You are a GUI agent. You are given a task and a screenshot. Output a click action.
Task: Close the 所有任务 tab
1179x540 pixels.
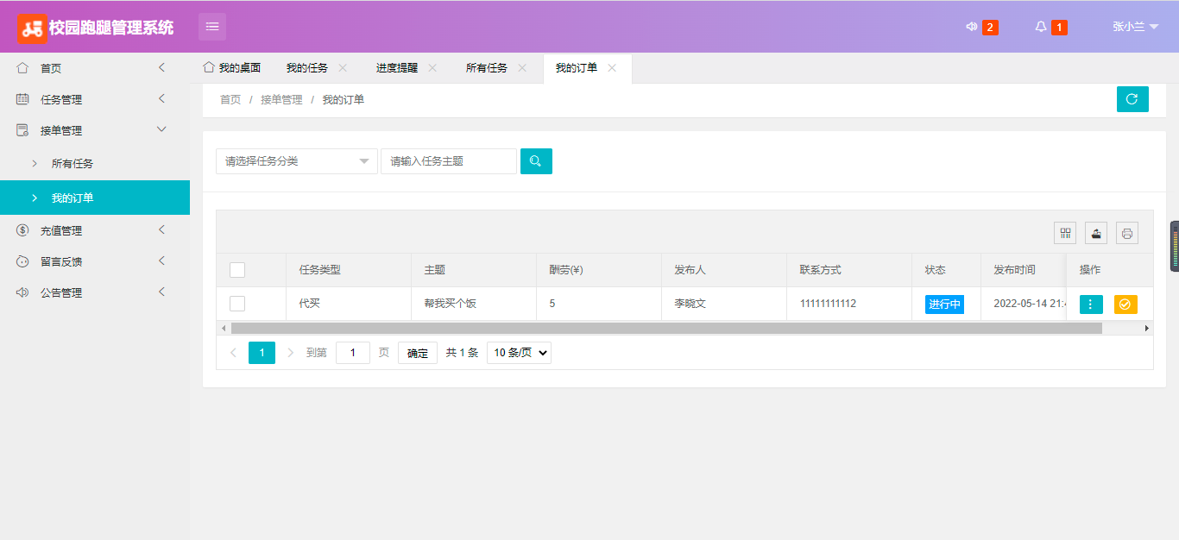(522, 67)
